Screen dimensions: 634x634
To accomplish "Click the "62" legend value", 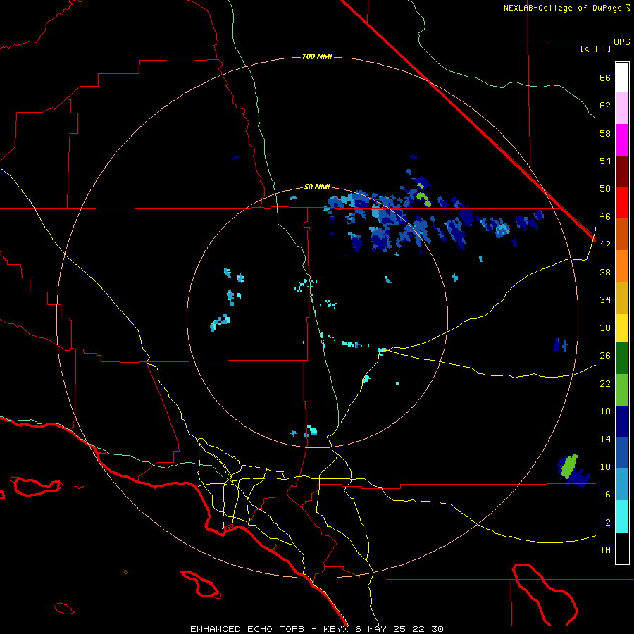I will [x=605, y=106].
